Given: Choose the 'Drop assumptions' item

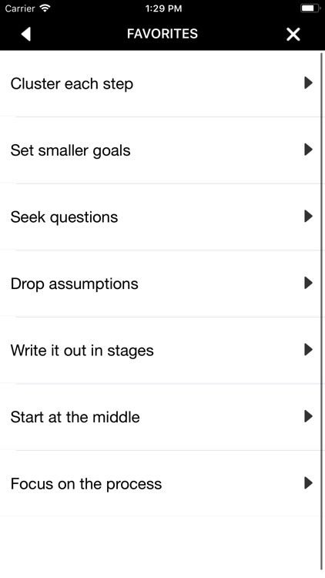Looking at the screenshot, I should coord(160,284).
